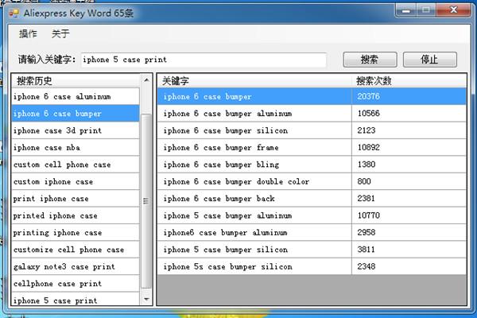Minimize the Aliexpress Key Word window

(x=405, y=10)
